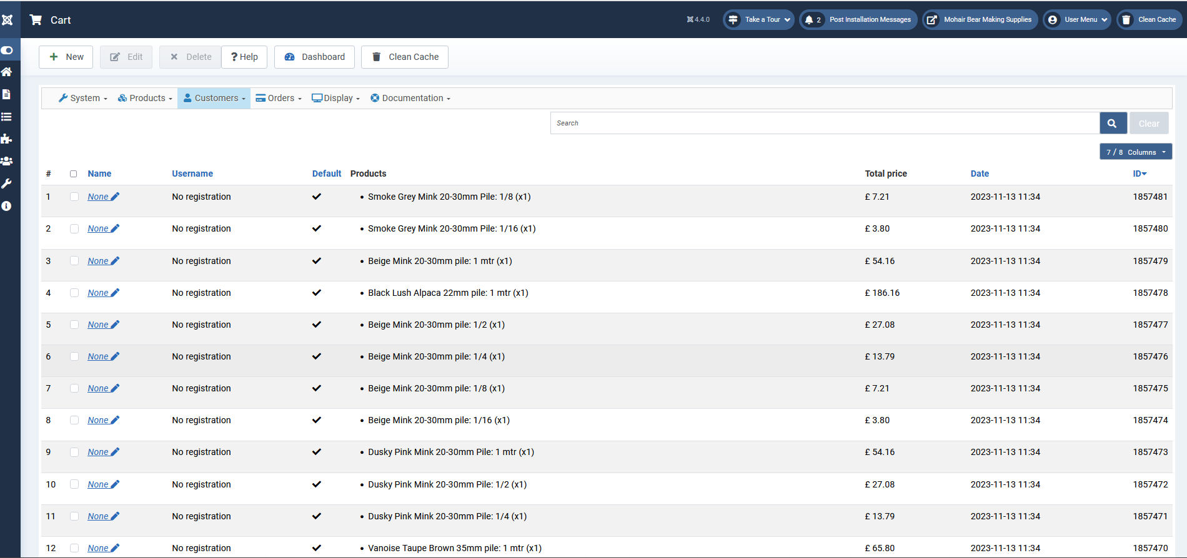Go to Dashboard via toolbar button

pos(315,57)
